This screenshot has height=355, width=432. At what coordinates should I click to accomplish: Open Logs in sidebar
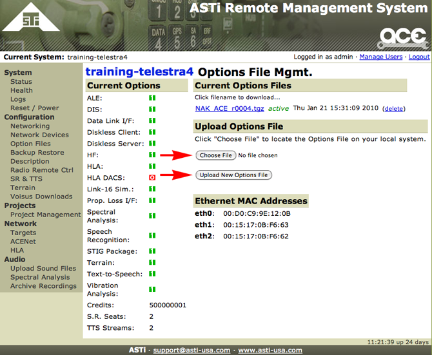click(18, 99)
